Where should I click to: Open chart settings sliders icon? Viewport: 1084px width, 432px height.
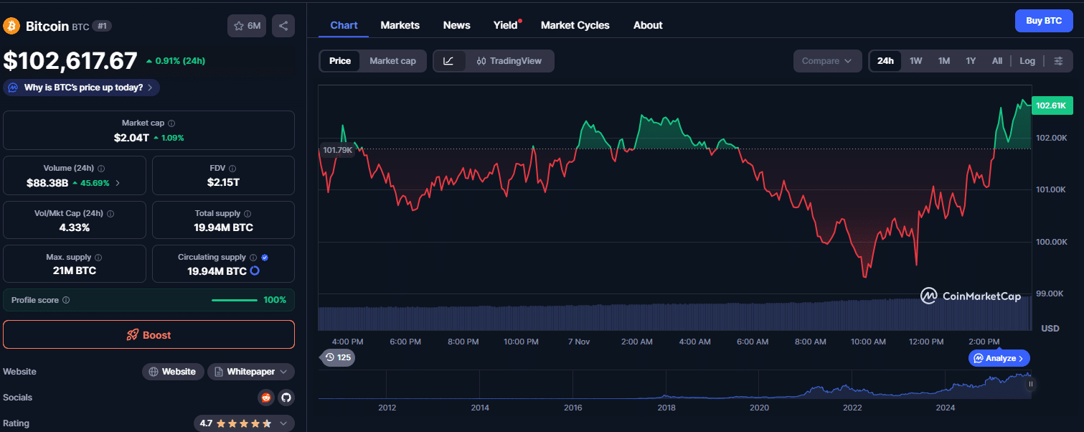tap(1058, 61)
